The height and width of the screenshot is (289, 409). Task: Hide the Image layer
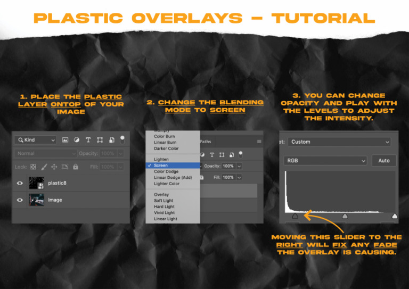(x=20, y=200)
